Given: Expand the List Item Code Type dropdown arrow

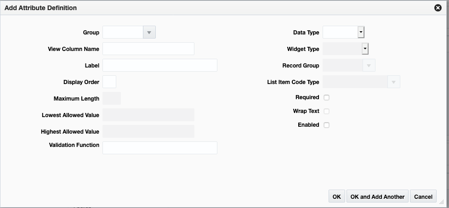Looking at the screenshot, I should coord(394,82).
